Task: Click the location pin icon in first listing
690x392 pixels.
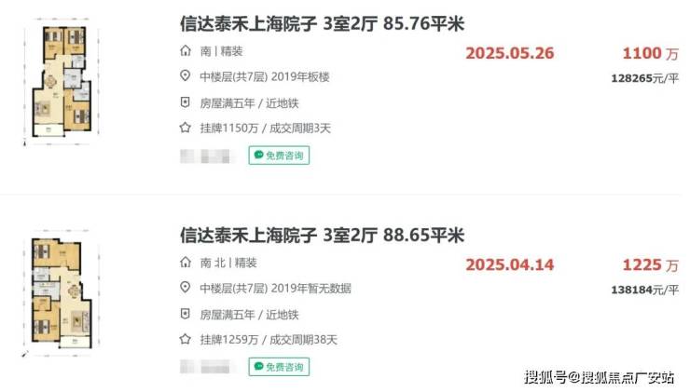Action: pyautogui.click(x=186, y=76)
